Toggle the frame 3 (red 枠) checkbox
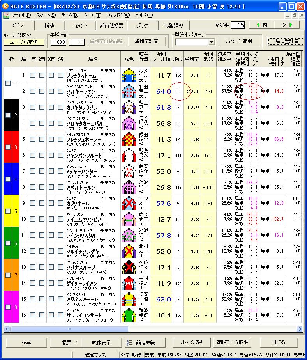 (x=8, y=147)
